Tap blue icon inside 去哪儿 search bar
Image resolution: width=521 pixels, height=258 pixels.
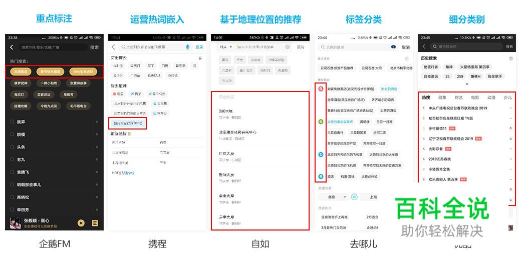coord(393,47)
